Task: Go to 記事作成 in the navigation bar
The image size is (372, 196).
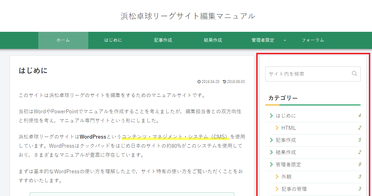Action: point(163,40)
